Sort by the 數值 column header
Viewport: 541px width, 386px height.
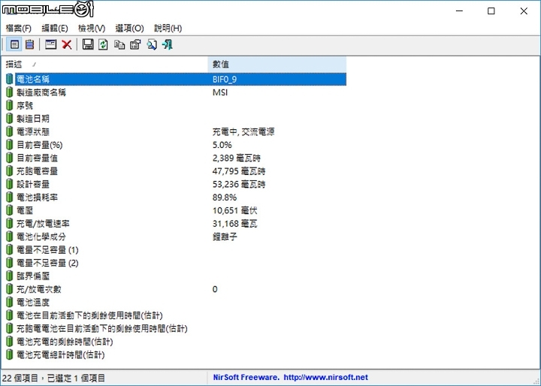click(x=277, y=64)
